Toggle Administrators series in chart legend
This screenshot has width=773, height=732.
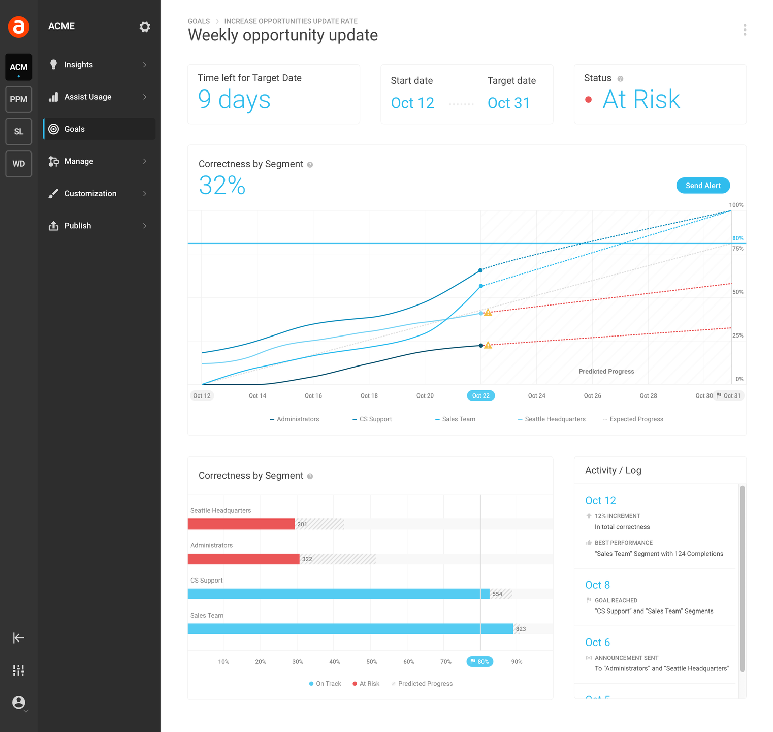(x=295, y=419)
